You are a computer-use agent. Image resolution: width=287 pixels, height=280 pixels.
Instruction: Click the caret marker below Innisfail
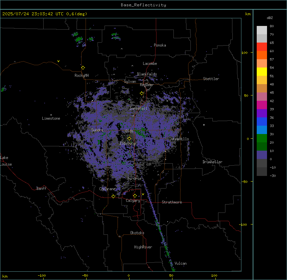click(133, 116)
